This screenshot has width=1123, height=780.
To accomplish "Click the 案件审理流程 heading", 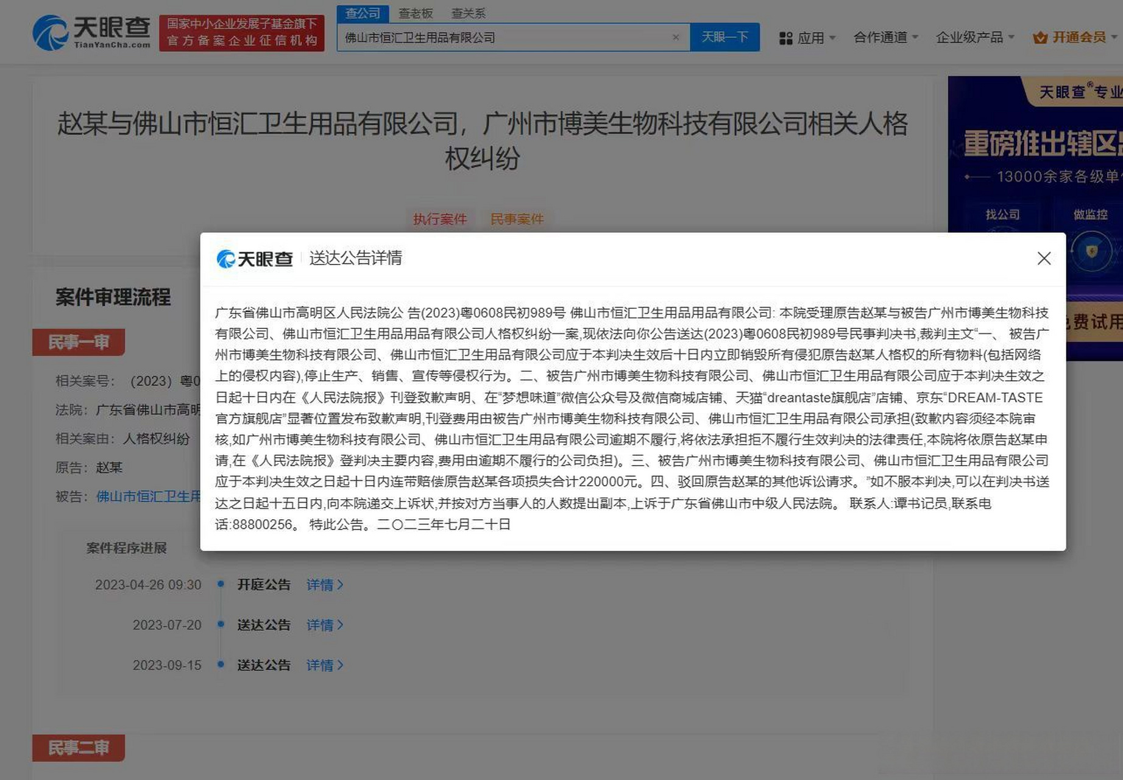I will 113,297.
